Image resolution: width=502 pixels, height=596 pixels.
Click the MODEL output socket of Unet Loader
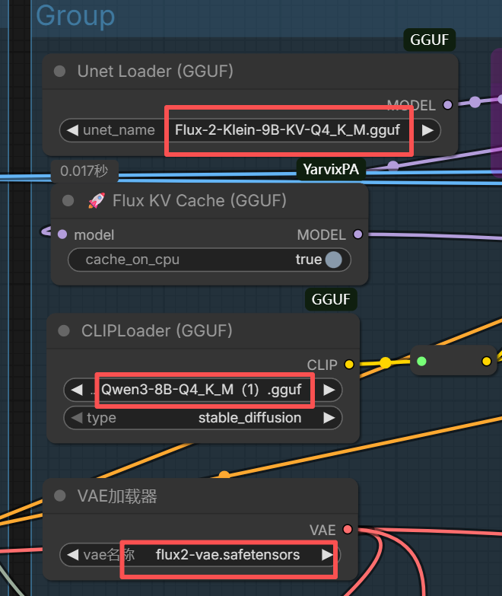coord(448,105)
